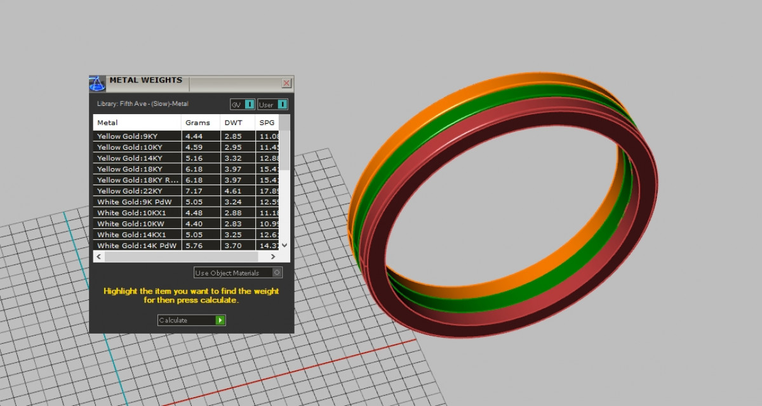Viewport: 762px width, 406px height.
Task: Close the Metal Weights panel
Action: click(x=286, y=83)
